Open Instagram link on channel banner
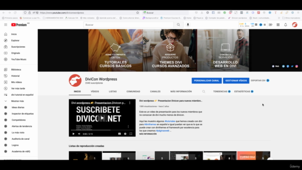 click(297, 66)
